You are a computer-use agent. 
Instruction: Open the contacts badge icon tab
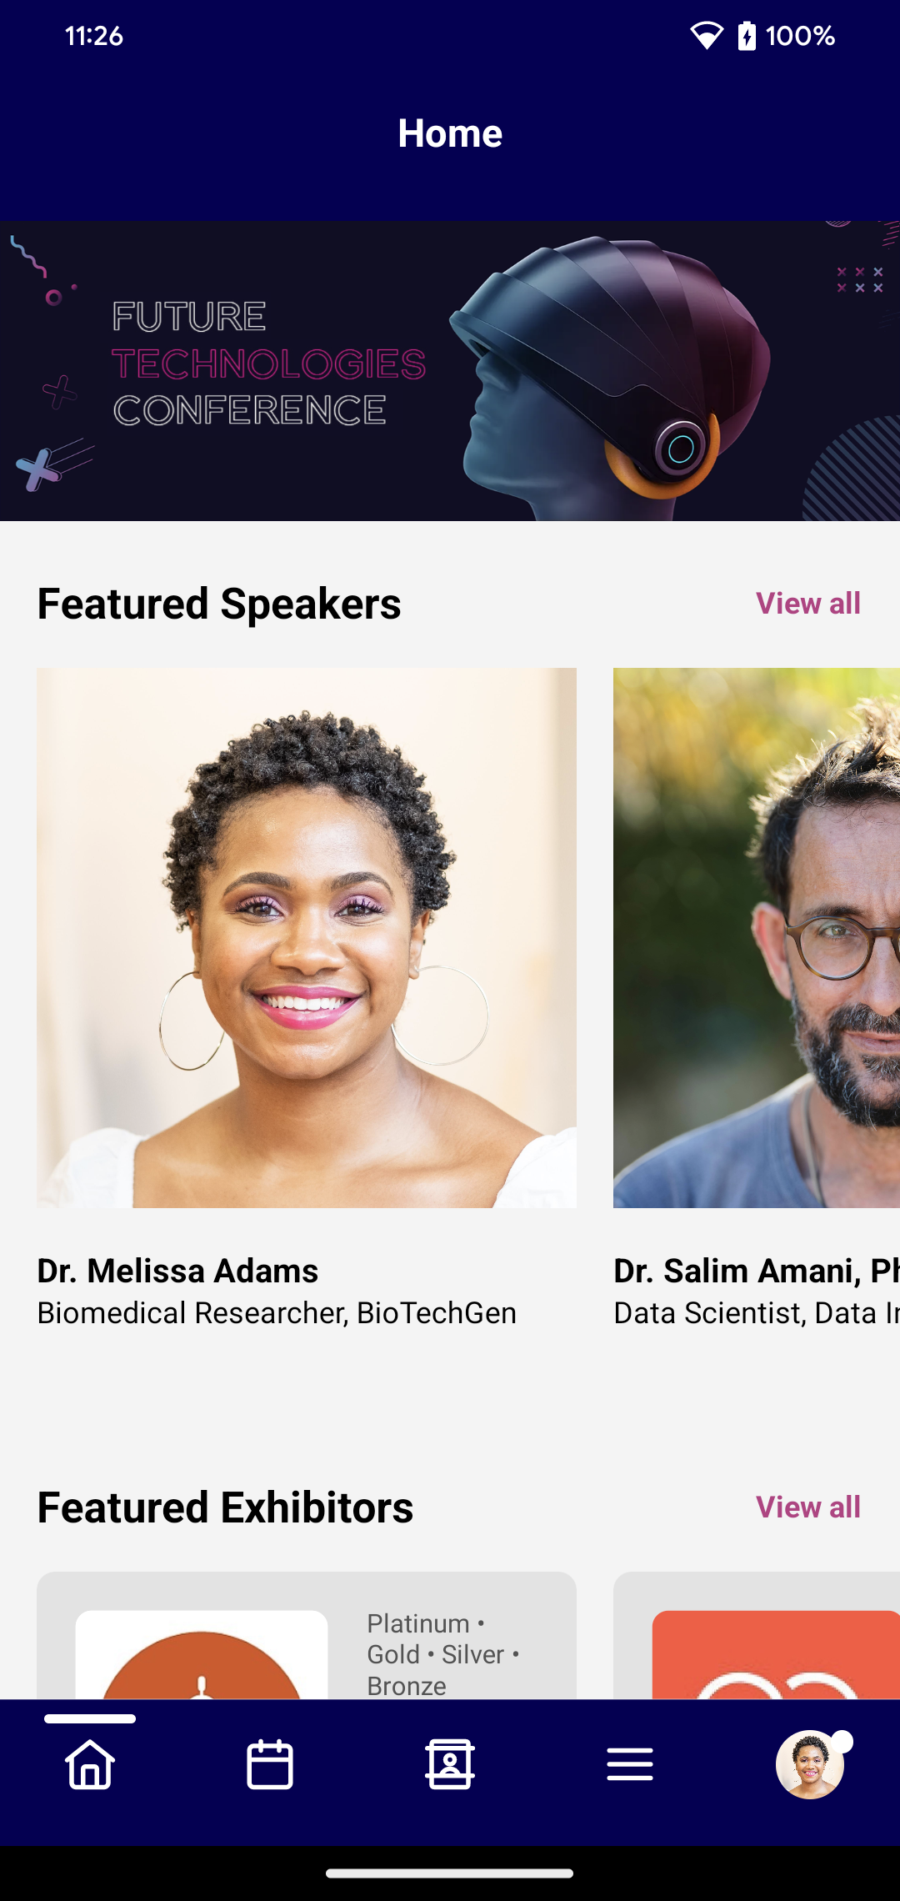click(450, 1764)
